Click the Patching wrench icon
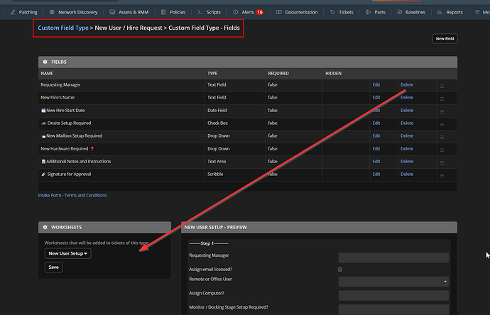The width and height of the screenshot is (490, 315). 13,12
